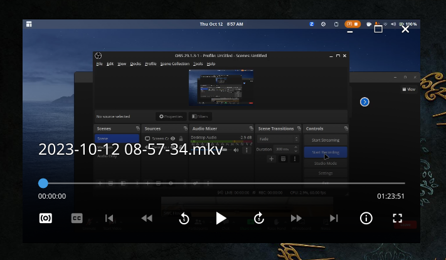Open the Docks menu in recorded OBS

tap(135, 64)
